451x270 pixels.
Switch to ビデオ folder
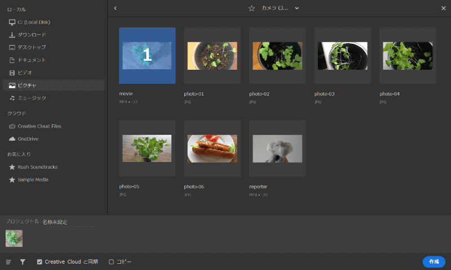[25, 73]
